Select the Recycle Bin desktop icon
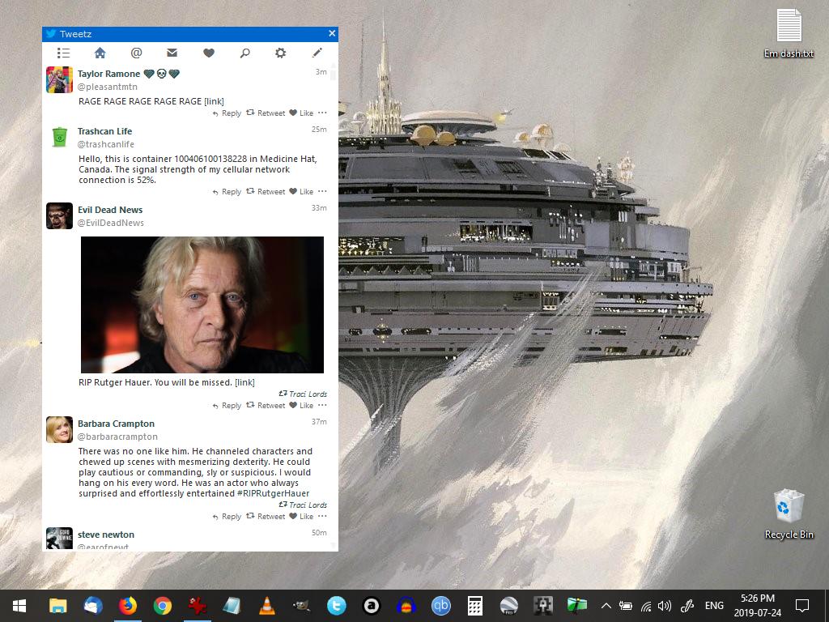Image resolution: width=829 pixels, height=622 pixels. [x=789, y=514]
